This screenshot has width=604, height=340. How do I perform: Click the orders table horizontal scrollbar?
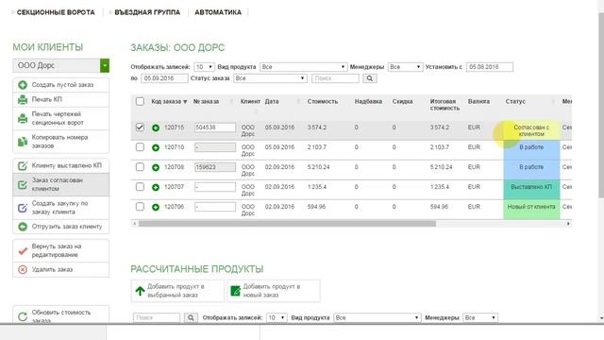click(287, 224)
